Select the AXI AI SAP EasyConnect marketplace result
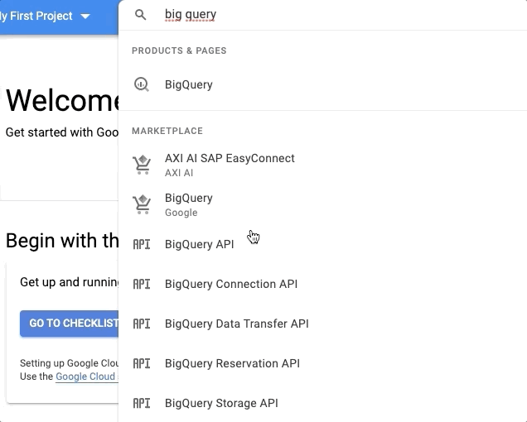The width and height of the screenshot is (527, 422). (x=230, y=158)
